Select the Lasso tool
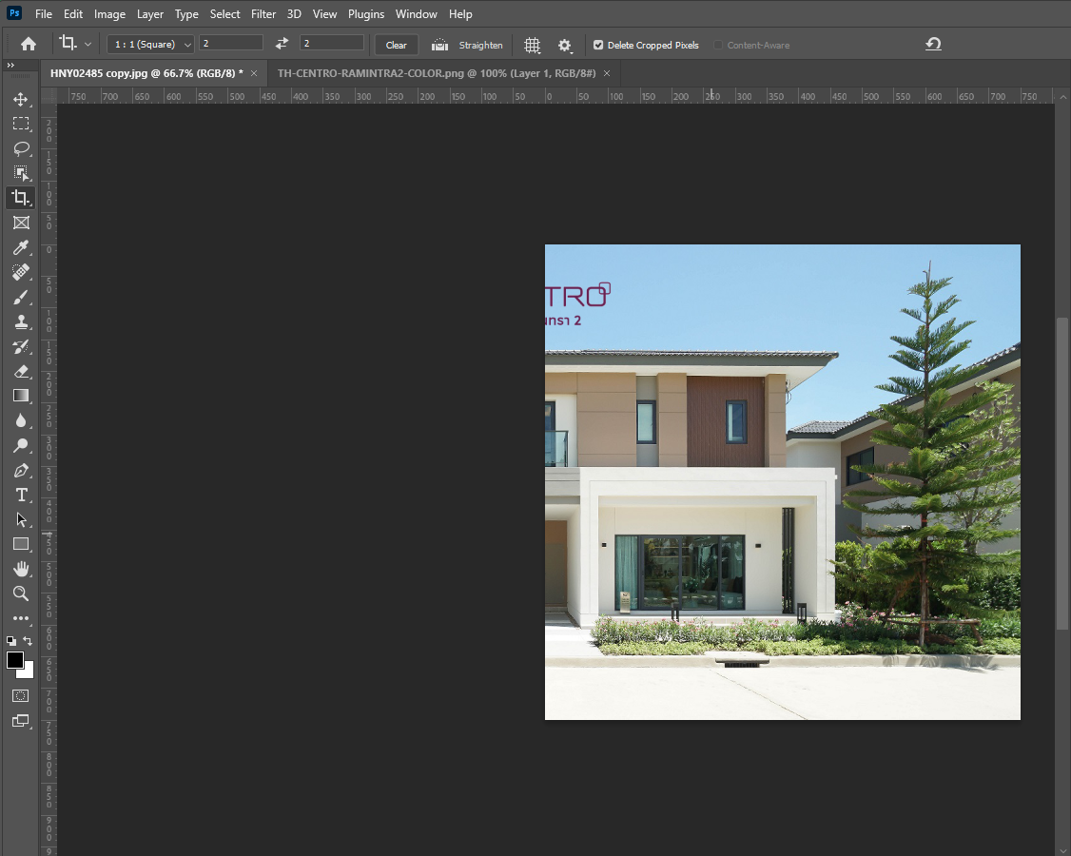 coord(21,148)
